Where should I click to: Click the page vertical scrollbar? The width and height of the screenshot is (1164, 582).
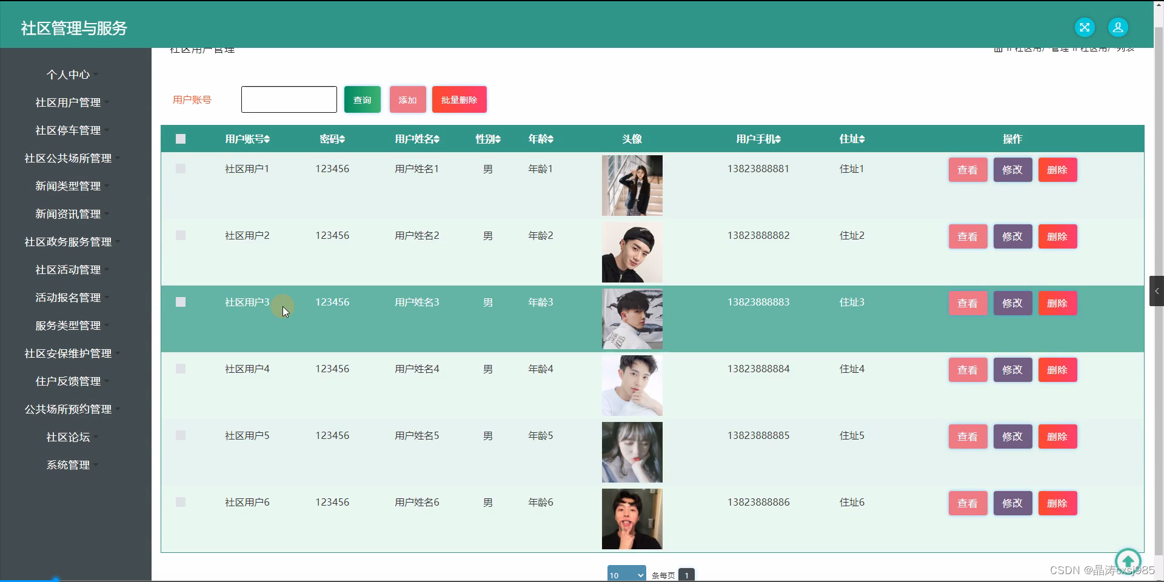click(x=1159, y=291)
